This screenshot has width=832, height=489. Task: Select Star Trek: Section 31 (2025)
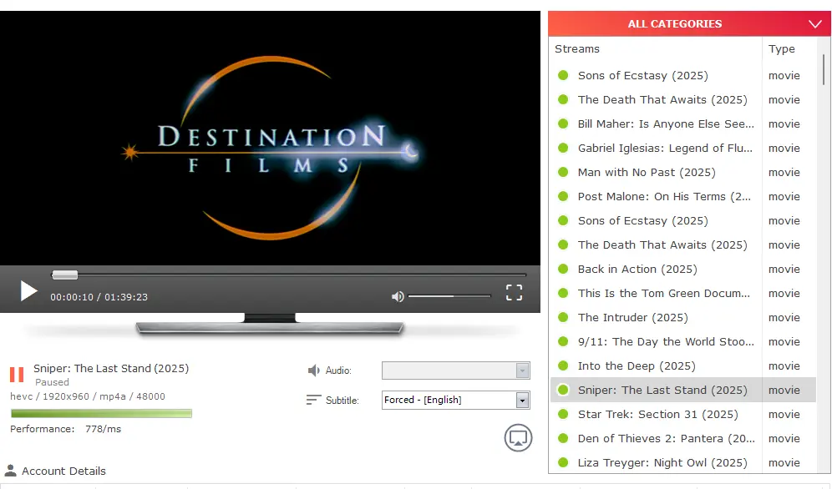(x=657, y=414)
